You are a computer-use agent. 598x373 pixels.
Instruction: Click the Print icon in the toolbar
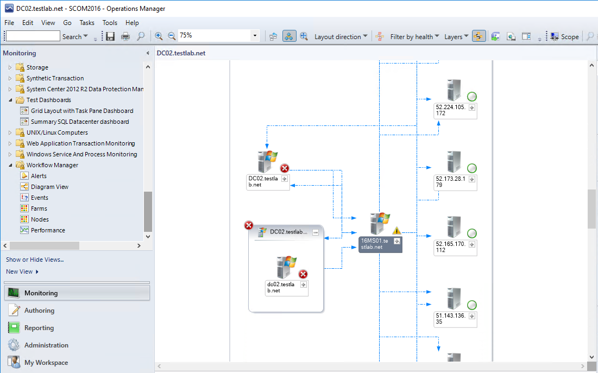125,36
